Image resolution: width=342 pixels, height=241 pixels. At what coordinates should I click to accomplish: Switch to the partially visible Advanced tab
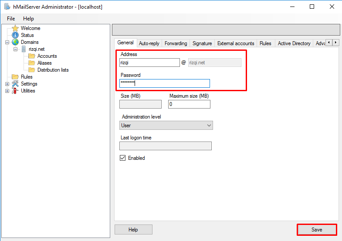click(x=320, y=43)
